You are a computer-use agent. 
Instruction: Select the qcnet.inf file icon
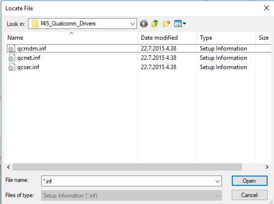coord(12,58)
